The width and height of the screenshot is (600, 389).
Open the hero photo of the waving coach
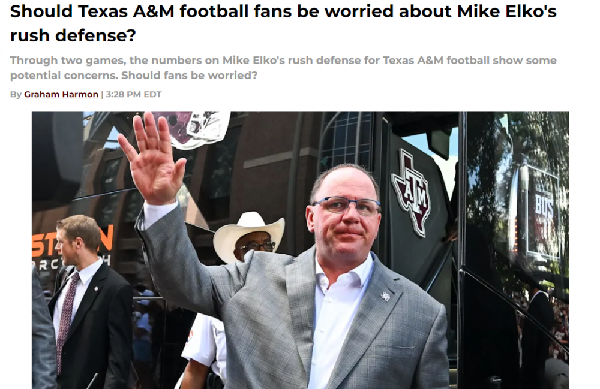click(x=300, y=251)
